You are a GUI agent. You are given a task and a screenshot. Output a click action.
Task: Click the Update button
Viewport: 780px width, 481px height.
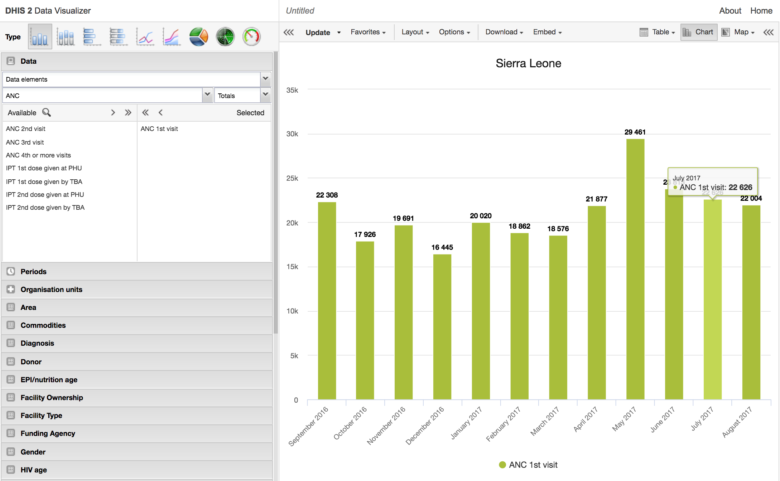tap(318, 32)
